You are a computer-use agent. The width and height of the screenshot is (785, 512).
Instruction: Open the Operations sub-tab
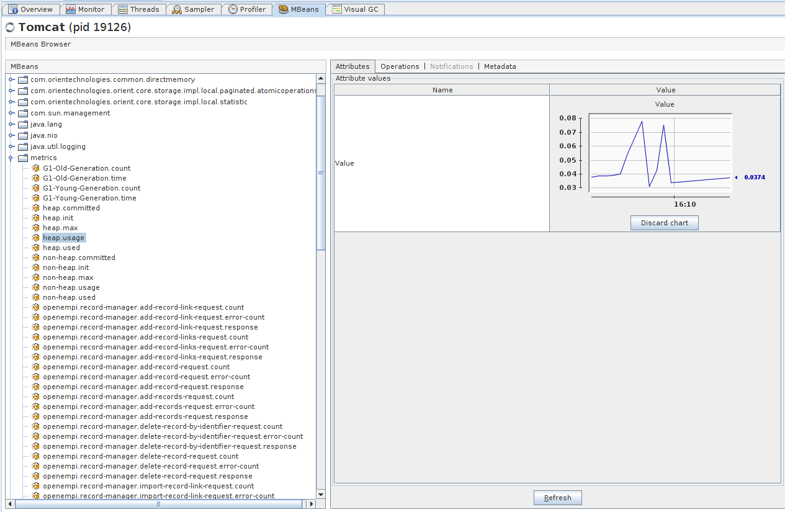click(400, 66)
